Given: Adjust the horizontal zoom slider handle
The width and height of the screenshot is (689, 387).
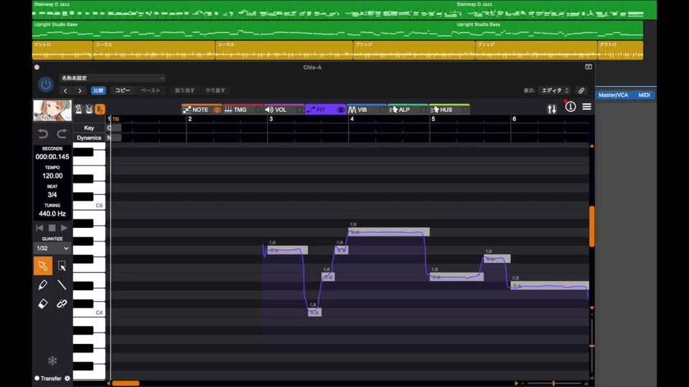Looking at the screenshot, I should click(553, 383).
